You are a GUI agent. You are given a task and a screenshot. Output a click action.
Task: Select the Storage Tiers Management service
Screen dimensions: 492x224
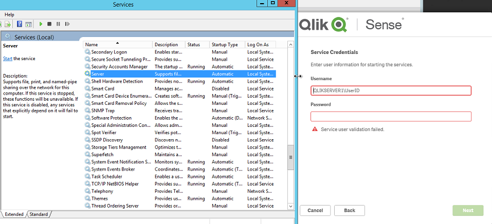tap(180, 147)
